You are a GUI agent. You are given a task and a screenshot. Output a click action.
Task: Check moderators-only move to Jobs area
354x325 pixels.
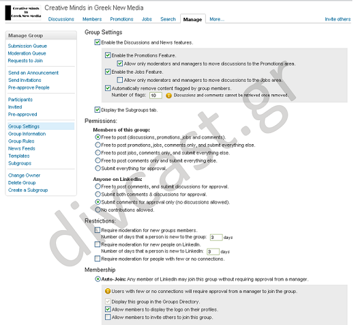click(x=120, y=80)
